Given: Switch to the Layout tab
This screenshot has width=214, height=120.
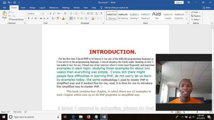Looking at the screenshot, I should coord(42,8).
